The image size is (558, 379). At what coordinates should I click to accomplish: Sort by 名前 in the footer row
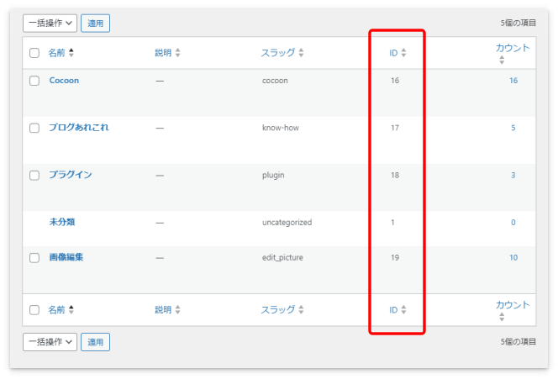(x=56, y=310)
